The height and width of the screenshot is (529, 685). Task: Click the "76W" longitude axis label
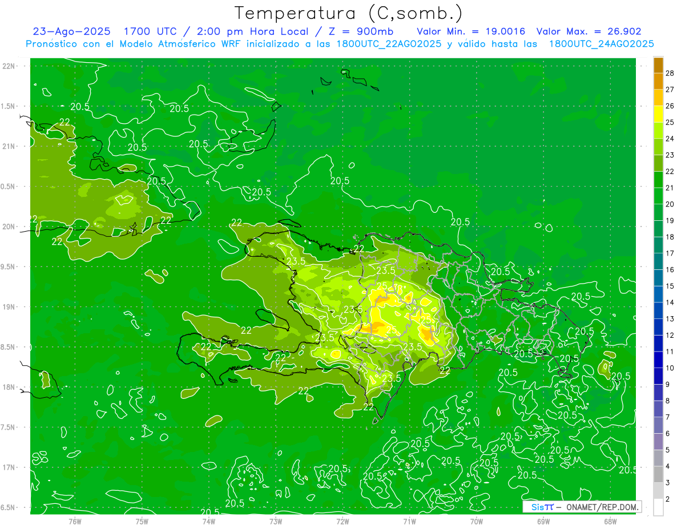[75, 521]
